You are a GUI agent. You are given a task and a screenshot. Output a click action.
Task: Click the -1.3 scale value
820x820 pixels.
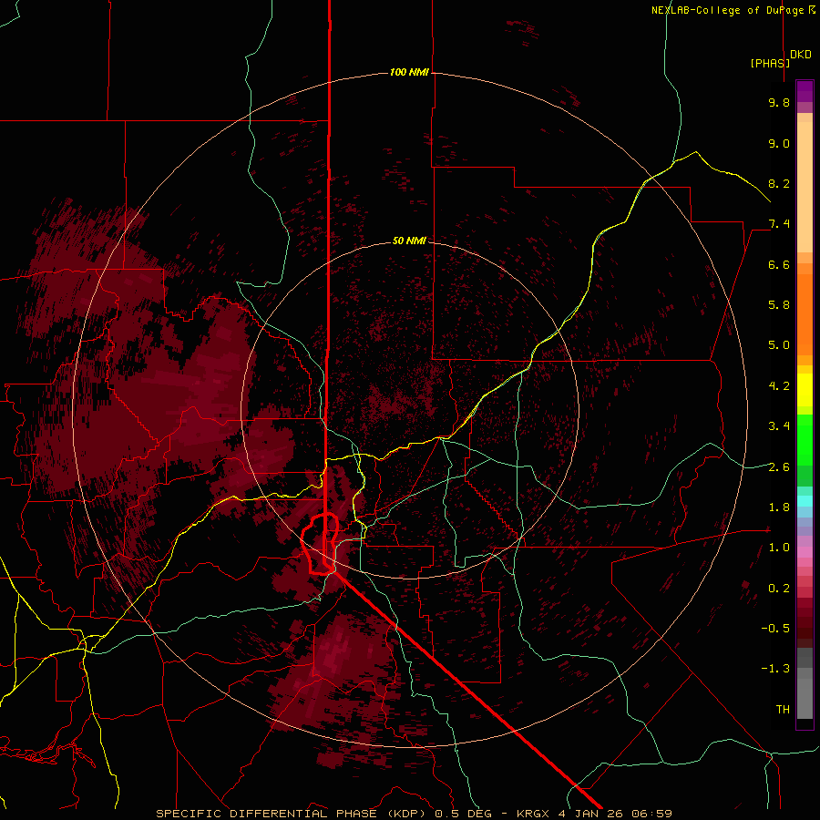tap(775, 669)
